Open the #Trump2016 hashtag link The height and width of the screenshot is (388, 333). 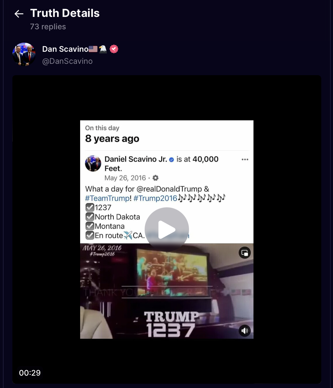(155, 198)
